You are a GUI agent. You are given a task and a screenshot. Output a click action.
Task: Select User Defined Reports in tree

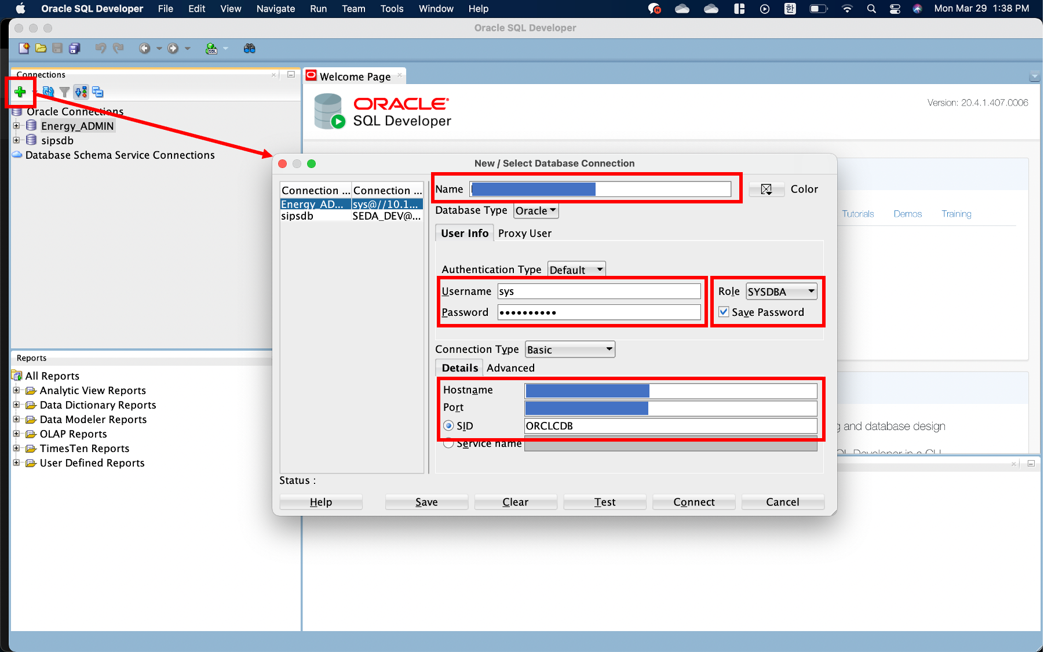(92, 462)
